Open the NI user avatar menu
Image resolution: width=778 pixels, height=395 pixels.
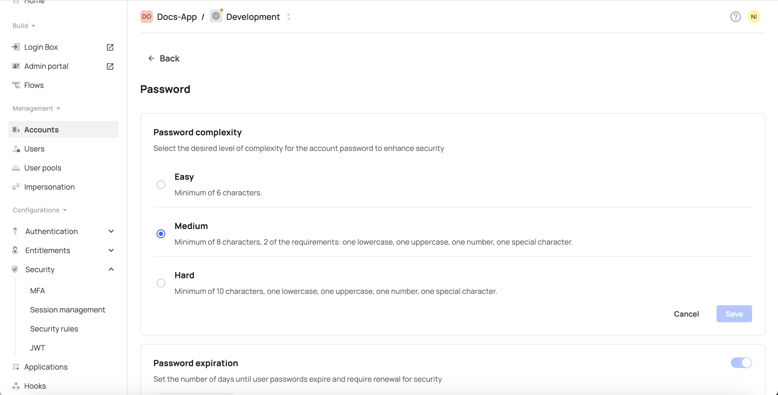[754, 17]
